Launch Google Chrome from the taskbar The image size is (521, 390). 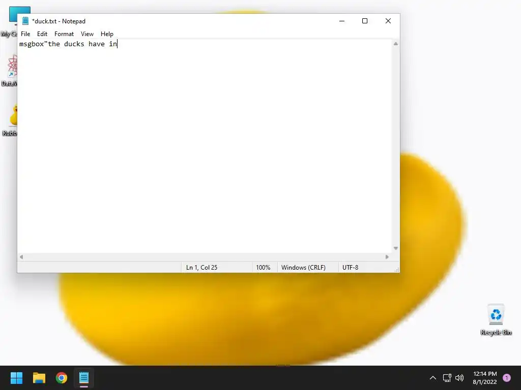pyautogui.click(x=62, y=378)
